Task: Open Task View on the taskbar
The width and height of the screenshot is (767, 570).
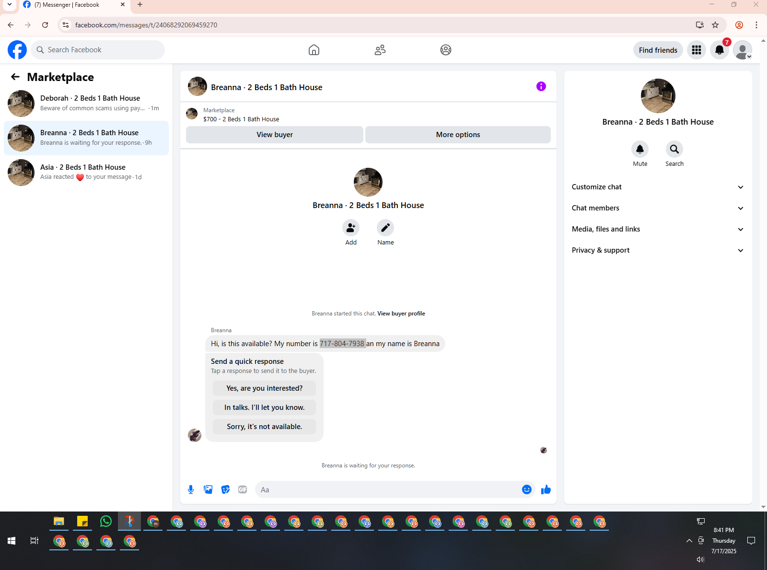Action: (x=35, y=541)
